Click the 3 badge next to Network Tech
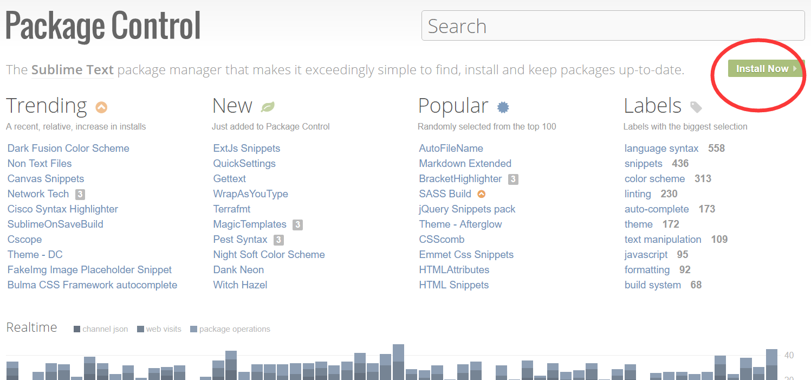The height and width of the screenshot is (380, 811). [80, 194]
